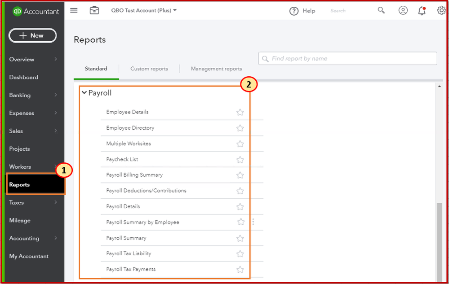Open the settings gear icon

point(441,10)
